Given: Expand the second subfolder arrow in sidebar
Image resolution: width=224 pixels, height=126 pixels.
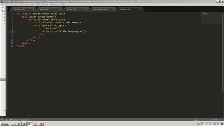Looking at the screenshot, I should 5,17.
